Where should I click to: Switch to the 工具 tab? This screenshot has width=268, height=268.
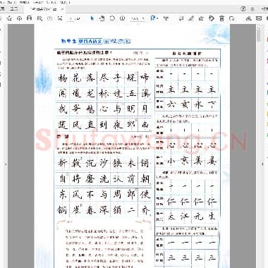click(x=13, y=9)
